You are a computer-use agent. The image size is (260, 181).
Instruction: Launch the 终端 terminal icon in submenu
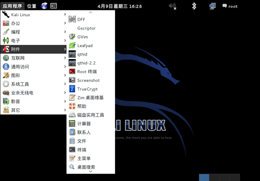(x=72, y=150)
